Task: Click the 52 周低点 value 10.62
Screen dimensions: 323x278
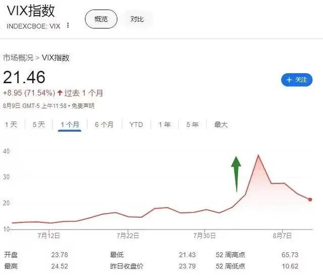Action: point(290,266)
